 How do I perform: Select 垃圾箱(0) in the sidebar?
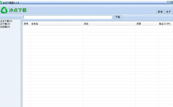[5, 27]
